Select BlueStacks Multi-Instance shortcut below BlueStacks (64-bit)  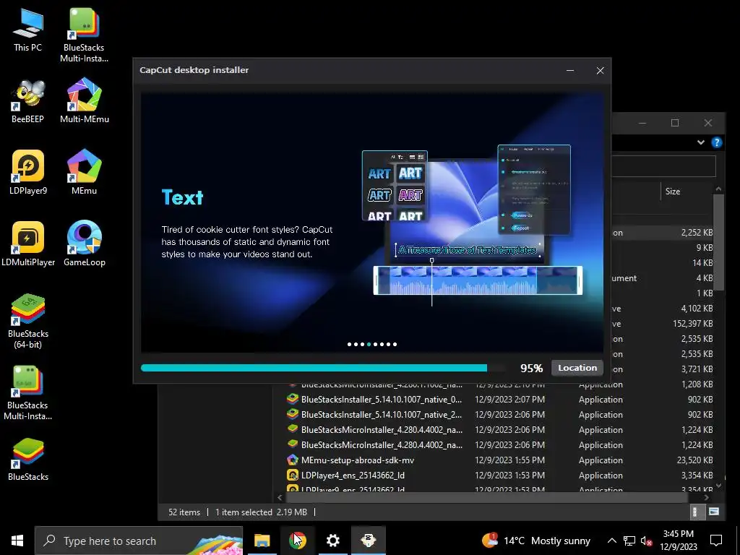tap(28, 392)
